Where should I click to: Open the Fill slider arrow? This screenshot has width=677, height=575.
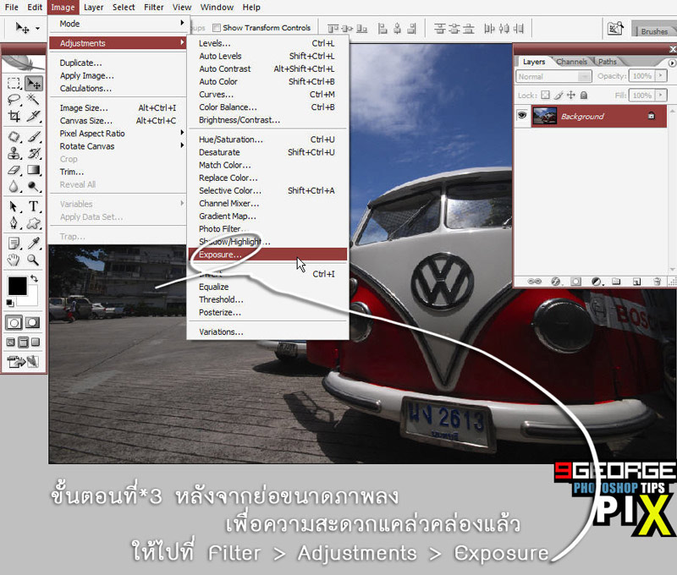click(661, 95)
